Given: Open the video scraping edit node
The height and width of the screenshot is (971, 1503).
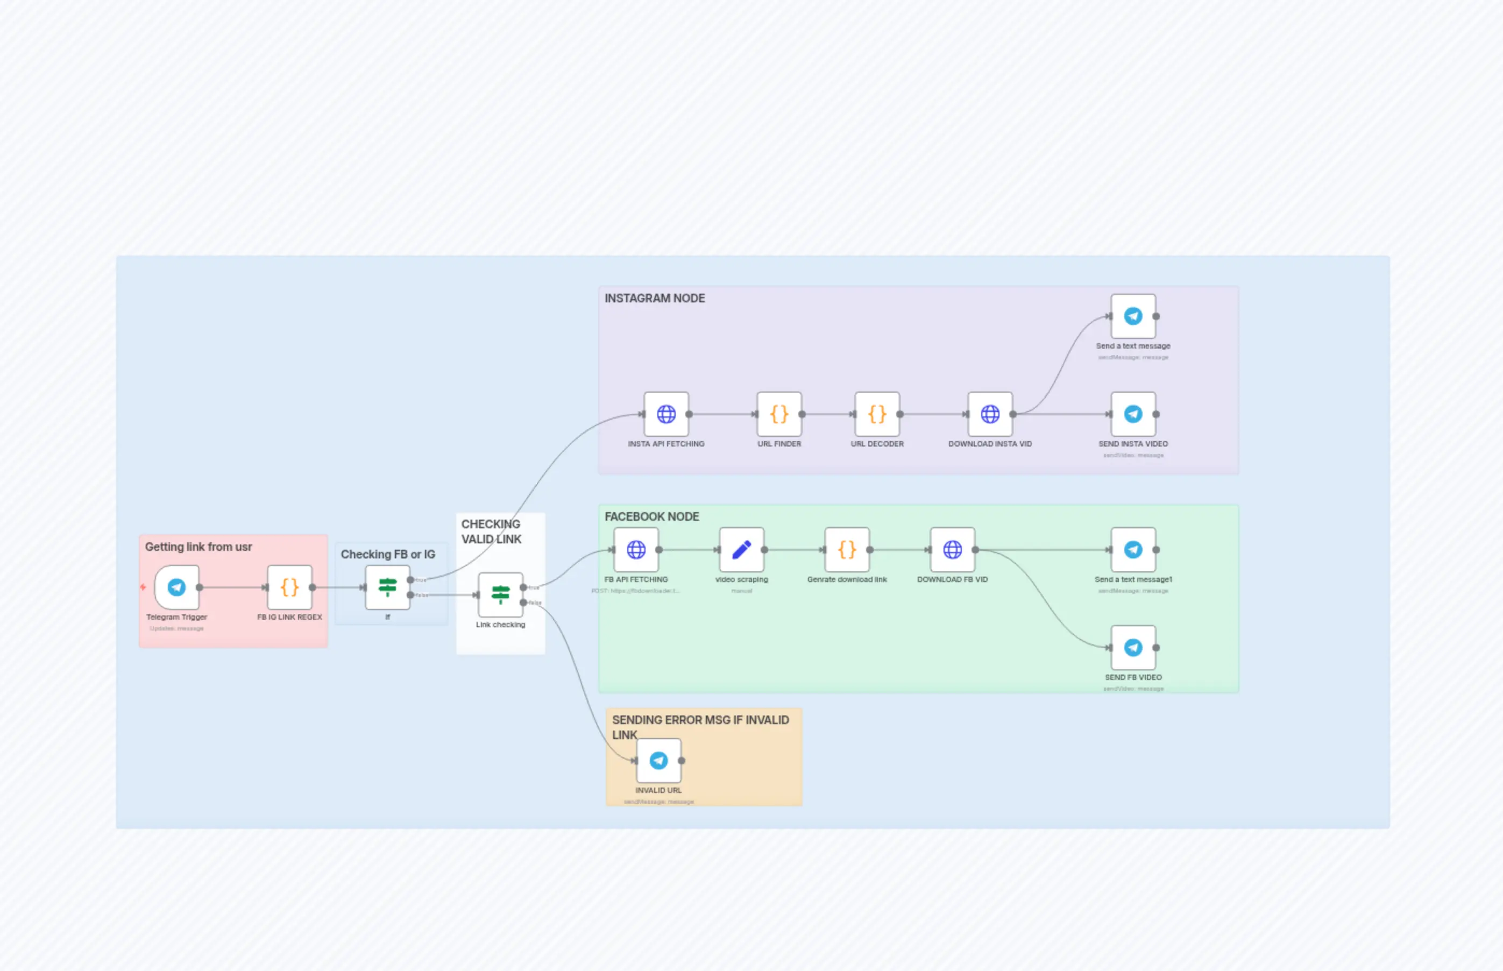Looking at the screenshot, I should point(741,550).
